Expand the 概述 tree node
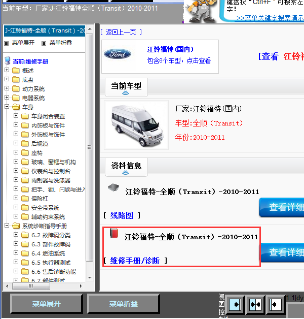The image size is (304, 319). (x=7, y=70)
